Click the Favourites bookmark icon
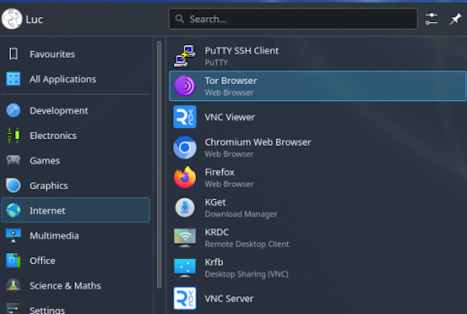467x314 pixels. click(14, 53)
